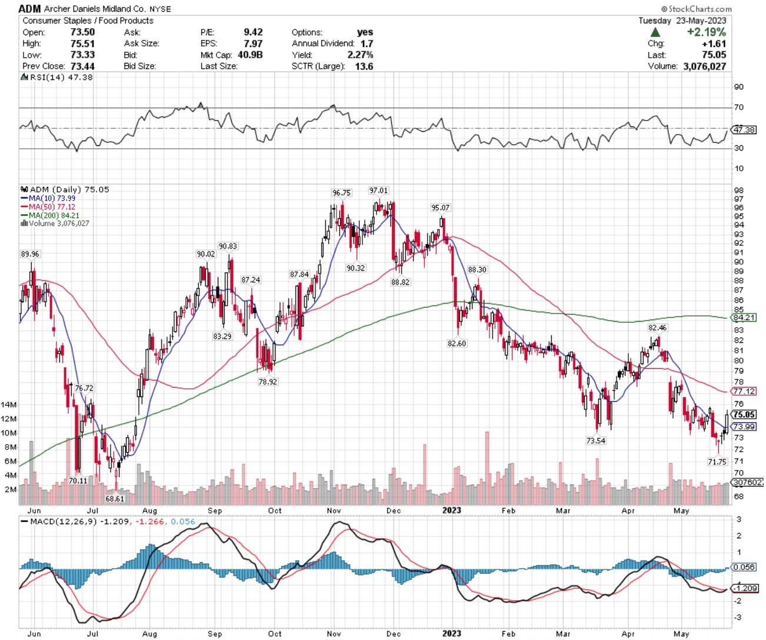Click the 96.75 peak price label

[x=341, y=192]
